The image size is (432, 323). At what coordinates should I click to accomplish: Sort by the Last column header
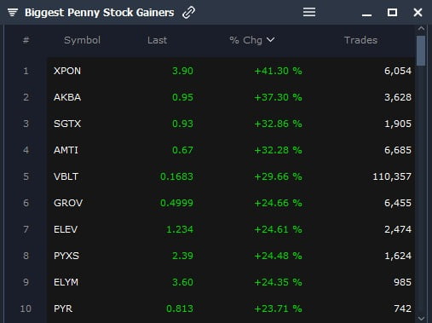pos(157,40)
